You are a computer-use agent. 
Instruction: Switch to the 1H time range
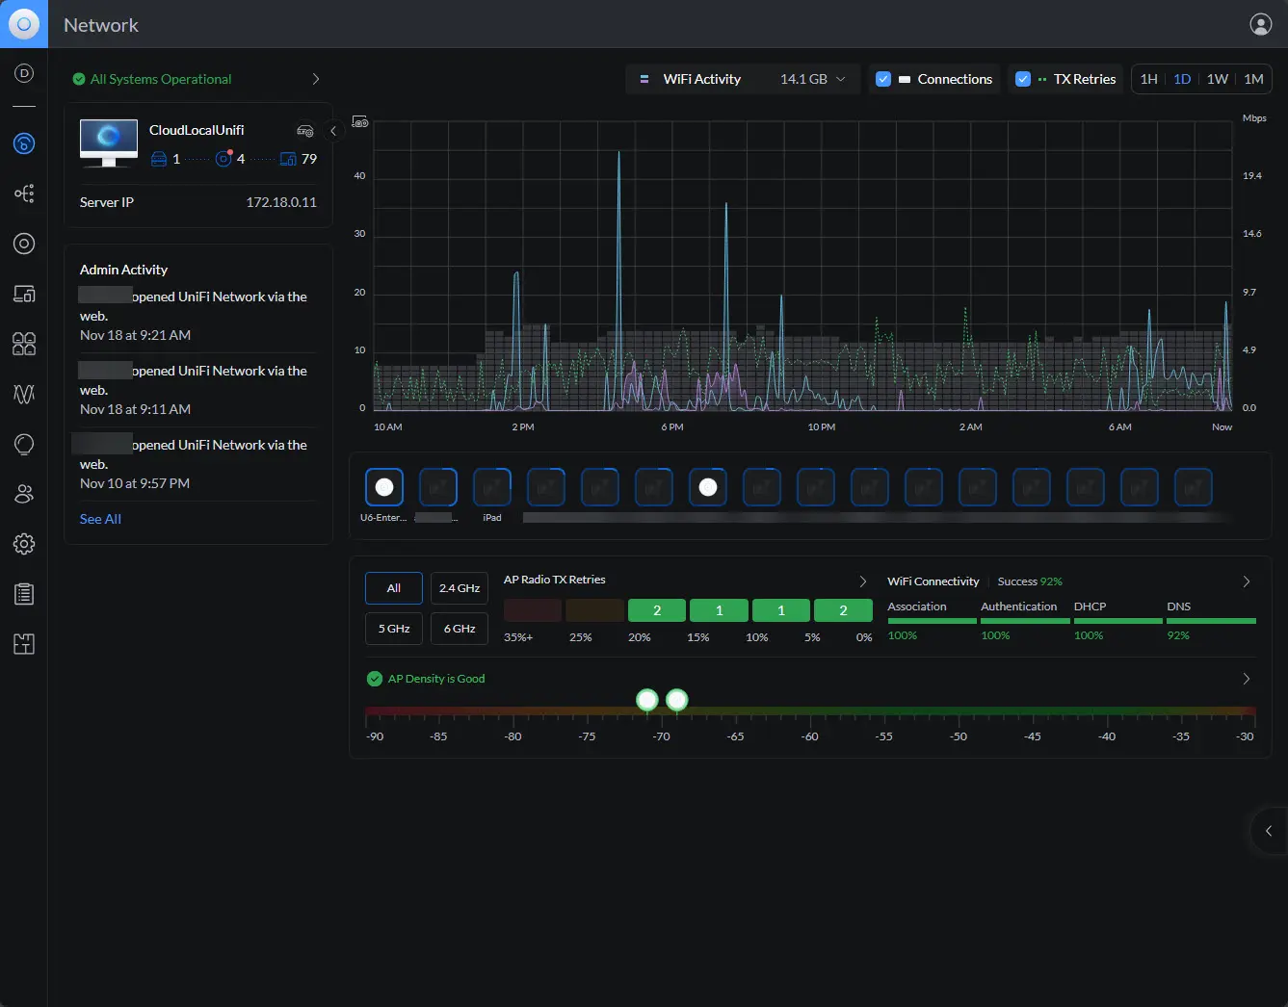coord(1148,79)
